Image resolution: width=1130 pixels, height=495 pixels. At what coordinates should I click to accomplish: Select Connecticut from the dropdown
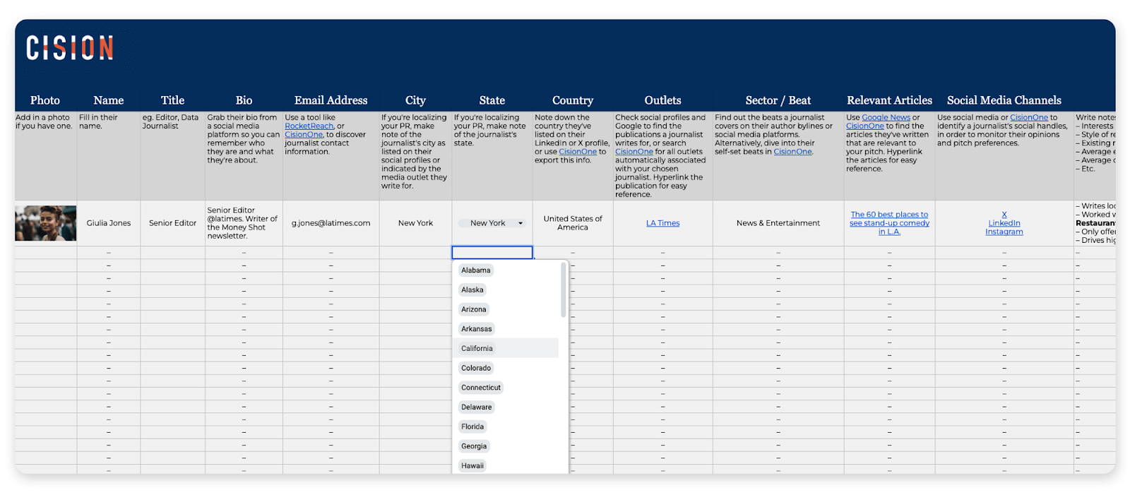tap(480, 388)
